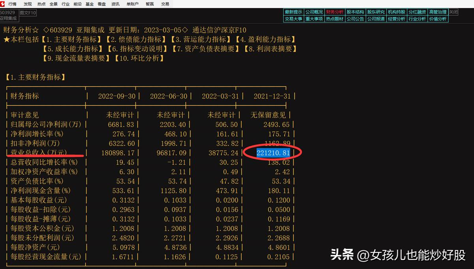This screenshot has width=474, height=269.
Task: Jump to 【1.主要财务指标】 section link
Action: pos(71,40)
